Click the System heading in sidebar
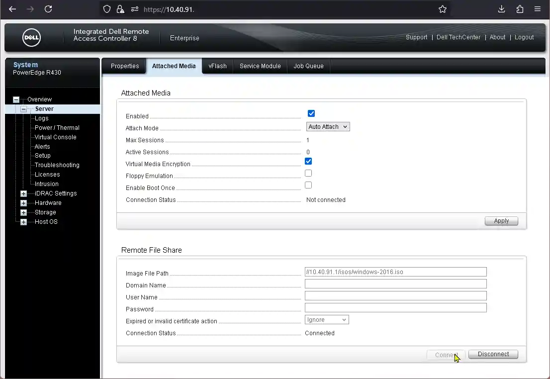The image size is (550, 379). click(25, 65)
